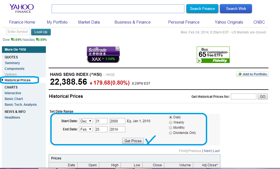
Task: Select Historical Prices in the sidebar
Action: click(18, 80)
